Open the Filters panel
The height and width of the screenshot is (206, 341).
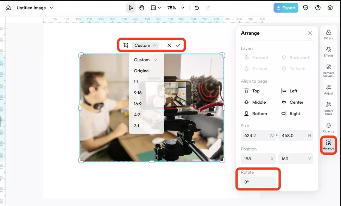328,34
